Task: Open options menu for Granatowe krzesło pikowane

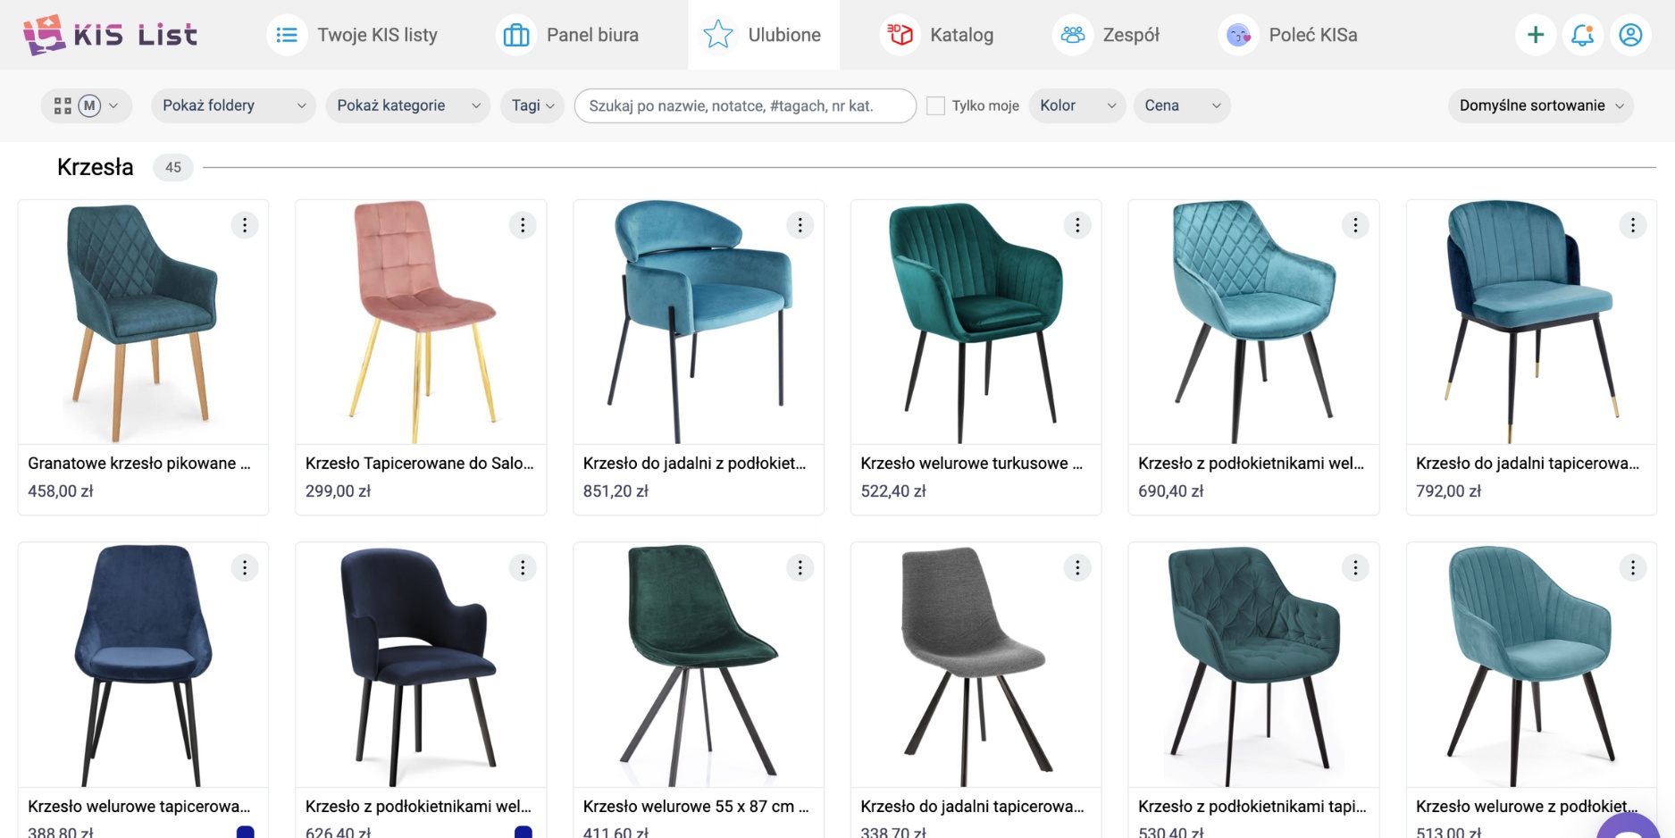Action: (x=245, y=225)
